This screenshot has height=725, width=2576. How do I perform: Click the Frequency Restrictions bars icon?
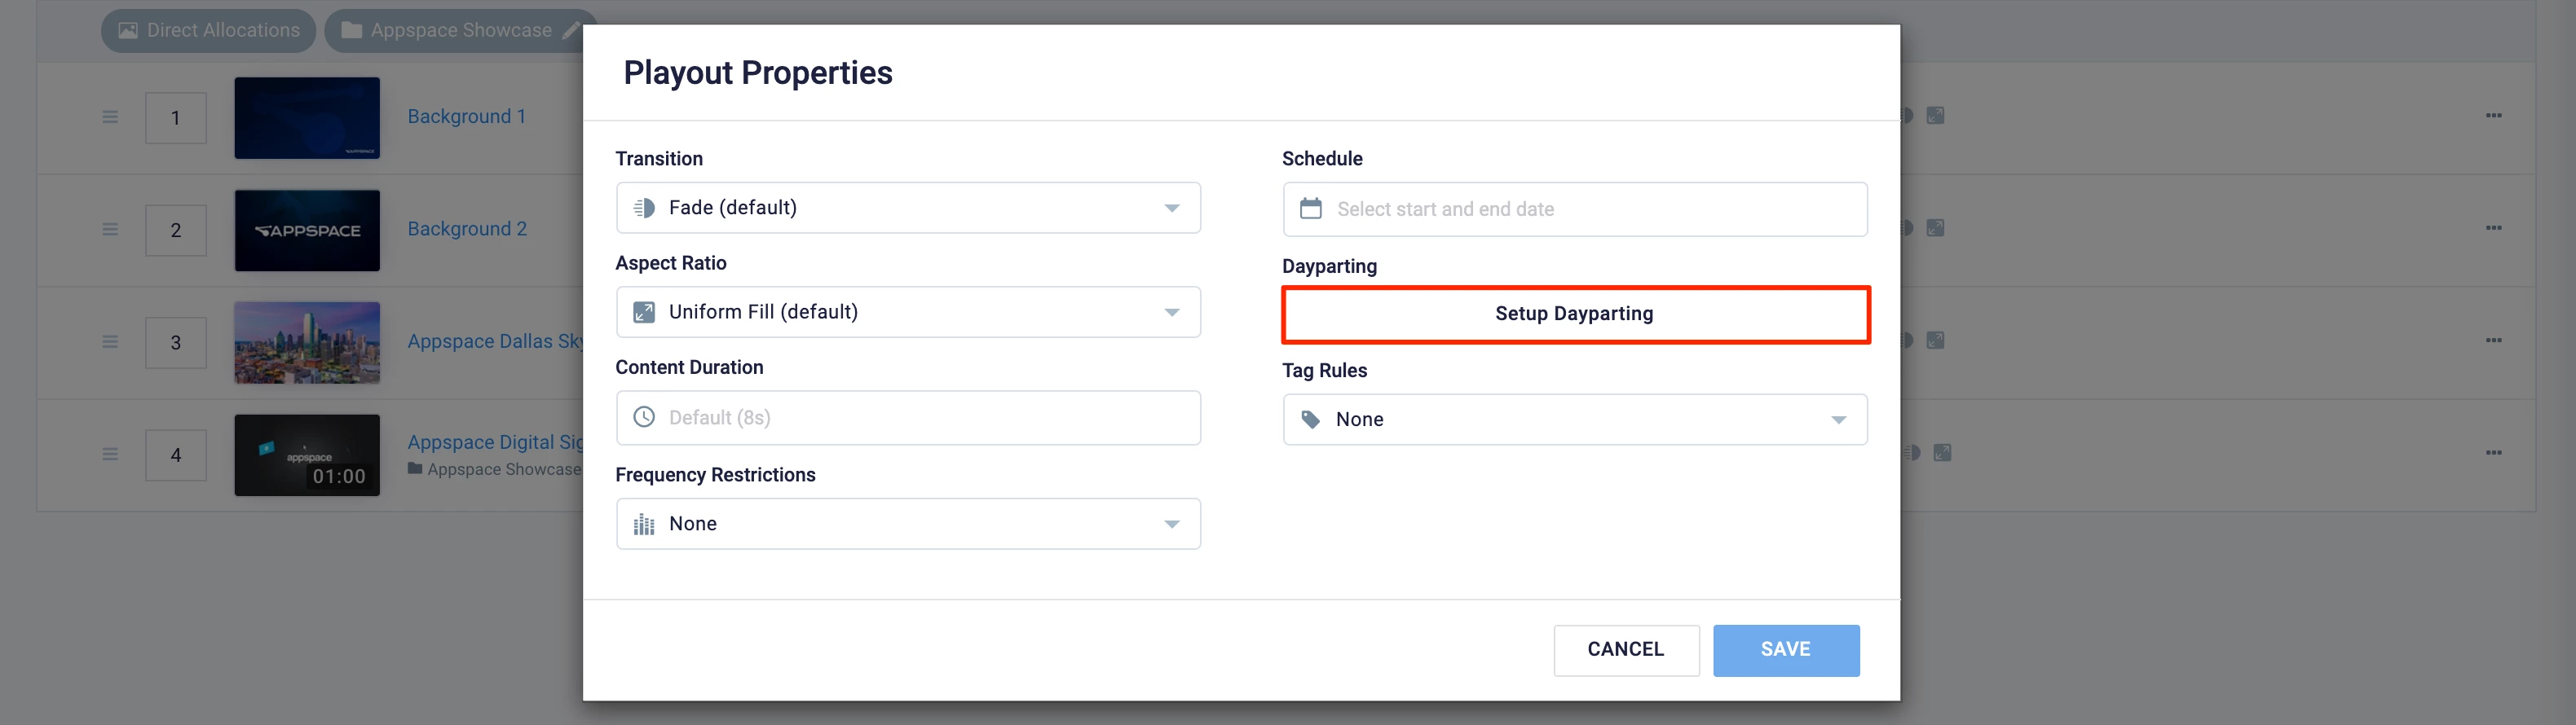644,525
